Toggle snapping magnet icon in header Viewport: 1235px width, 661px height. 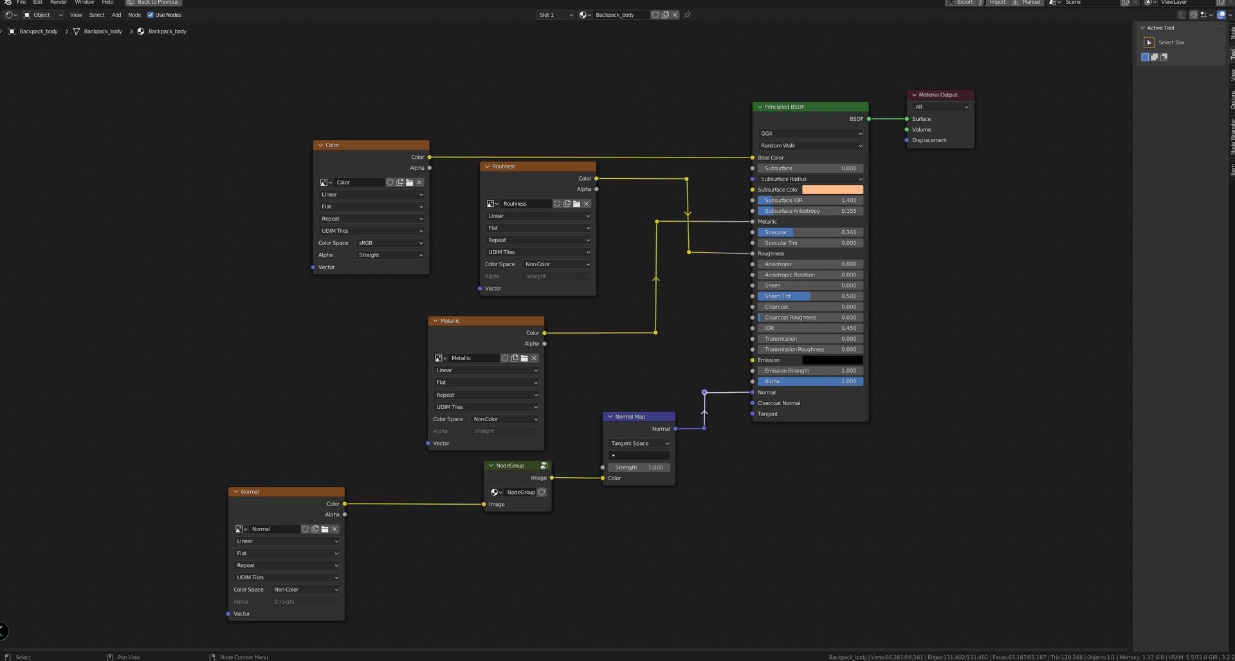1194,15
